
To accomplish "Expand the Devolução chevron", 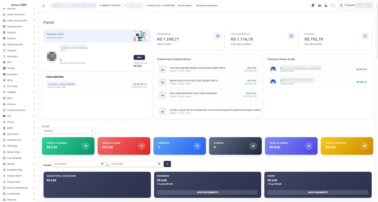I will pos(34,56).
